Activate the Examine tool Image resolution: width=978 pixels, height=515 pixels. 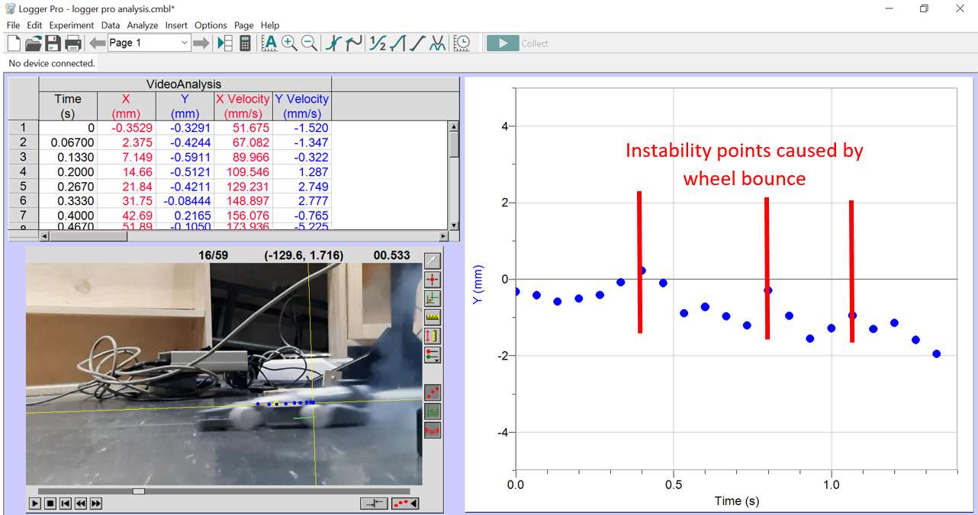333,43
